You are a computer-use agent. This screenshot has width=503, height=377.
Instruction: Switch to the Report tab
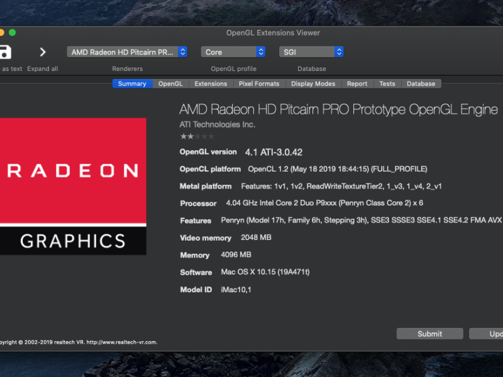(x=357, y=84)
